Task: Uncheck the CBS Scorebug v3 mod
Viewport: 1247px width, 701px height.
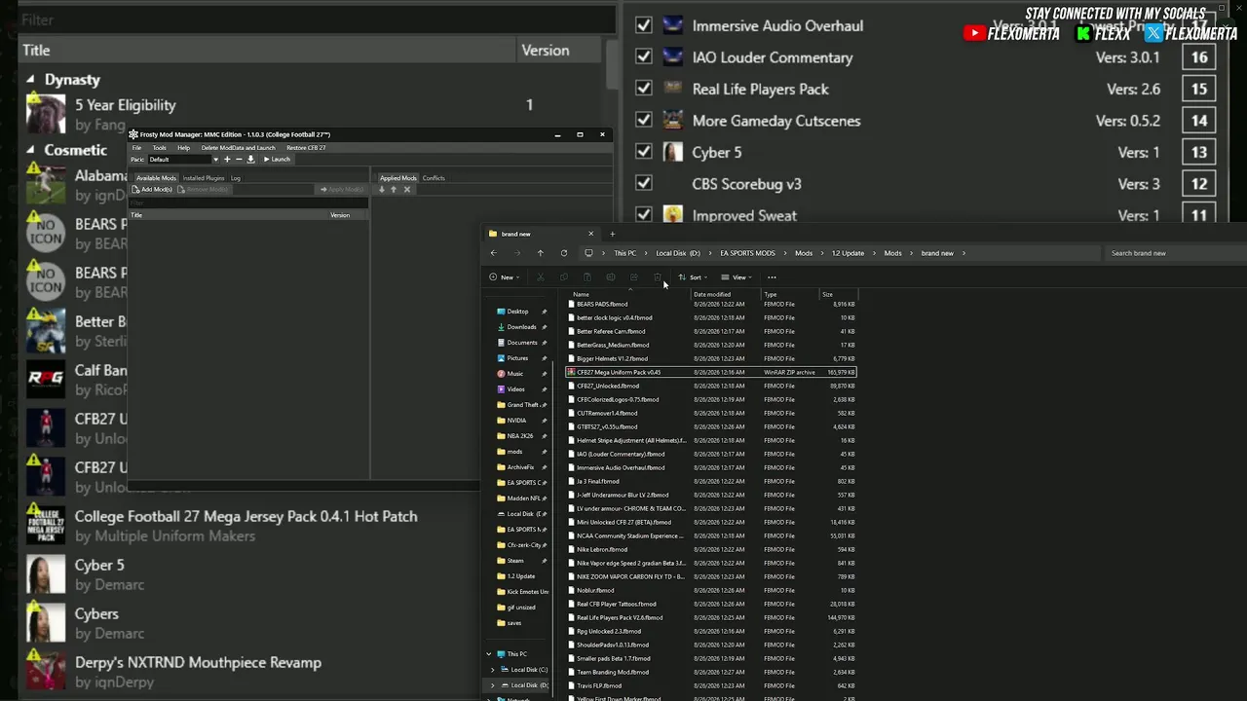Action: tap(644, 183)
